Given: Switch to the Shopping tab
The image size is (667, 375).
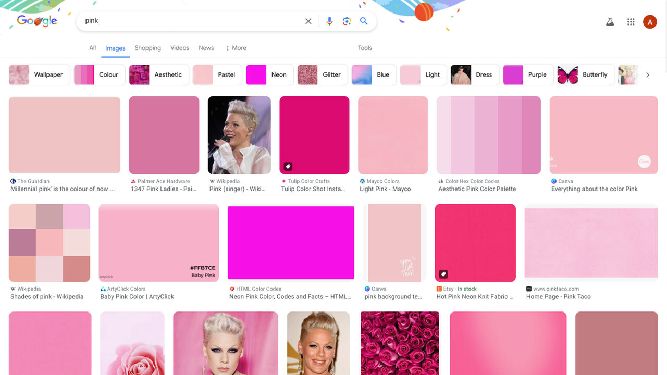Looking at the screenshot, I should coord(148,48).
